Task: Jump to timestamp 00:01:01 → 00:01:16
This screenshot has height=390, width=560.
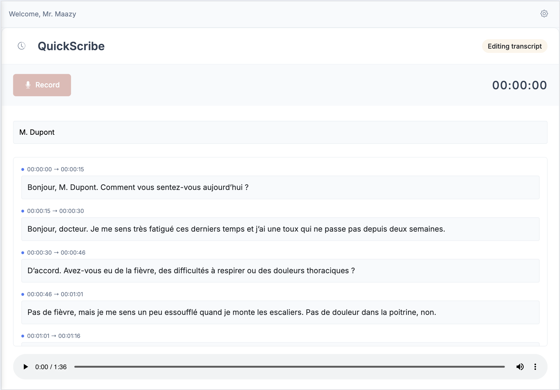Action: click(54, 336)
